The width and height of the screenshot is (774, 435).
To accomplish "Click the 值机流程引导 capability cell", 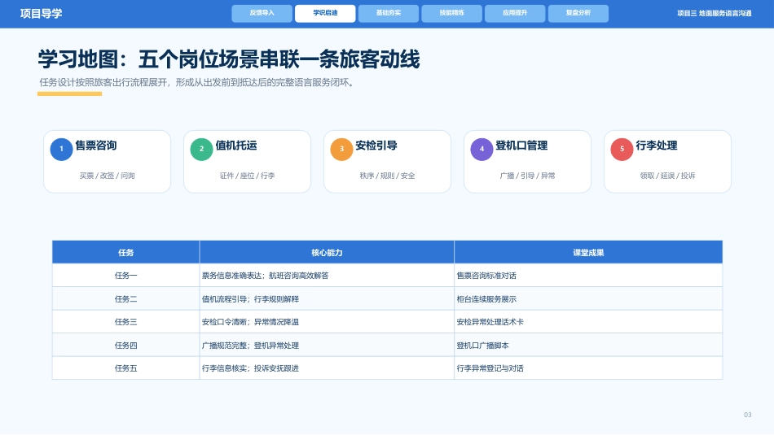I will pyautogui.click(x=327, y=298).
